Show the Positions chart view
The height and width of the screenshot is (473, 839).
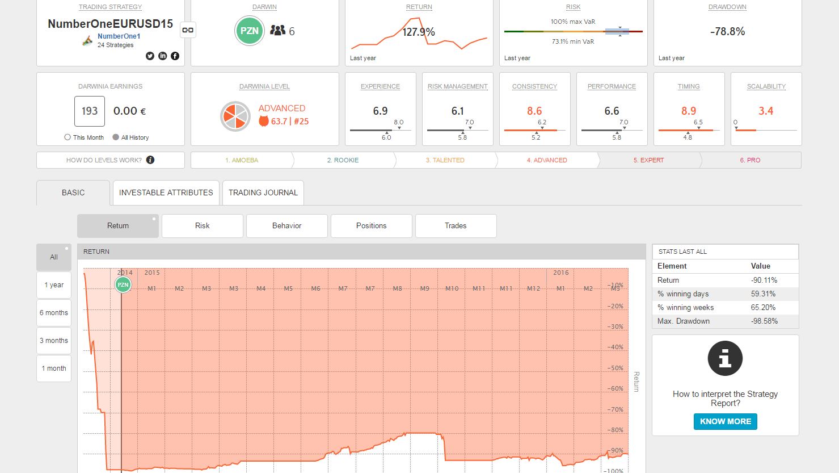point(372,226)
